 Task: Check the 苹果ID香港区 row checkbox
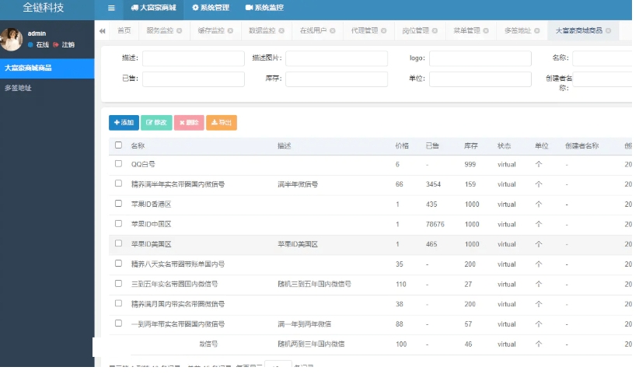tap(119, 204)
